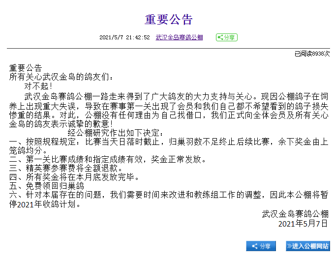The width and height of the screenshot is (334, 258).
Task: Click the last line 停2021年收鸽计划。
Action: [45, 204]
